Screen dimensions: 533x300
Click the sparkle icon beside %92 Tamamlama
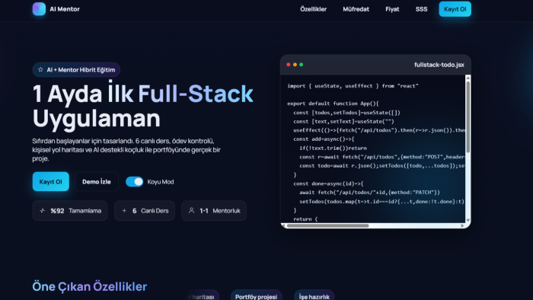click(x=42, y=211)
